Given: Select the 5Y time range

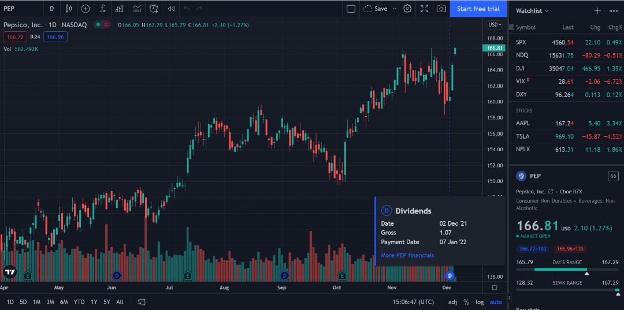Looking at the screenshot, I should coord(107,302).
